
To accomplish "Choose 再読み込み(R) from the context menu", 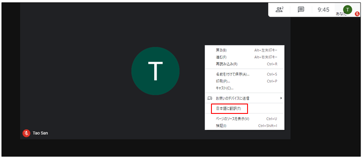I will click(x=245, y=64).
